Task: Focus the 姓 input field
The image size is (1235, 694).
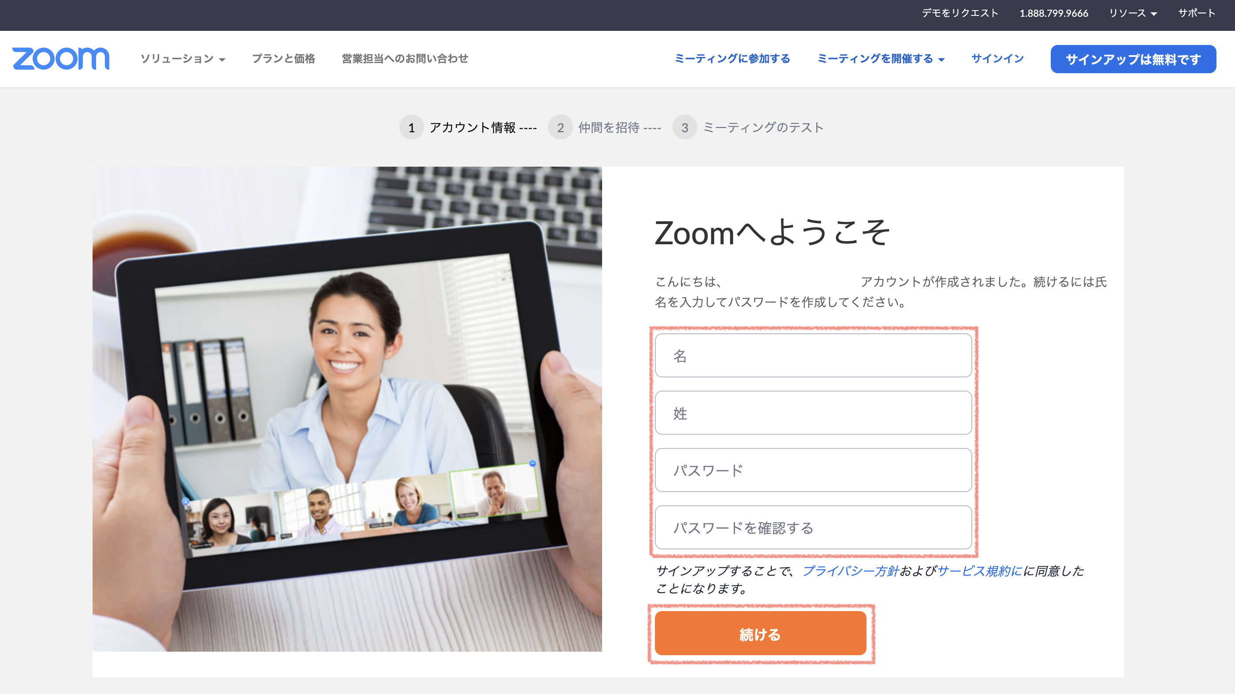Action: tap(813, 413)
